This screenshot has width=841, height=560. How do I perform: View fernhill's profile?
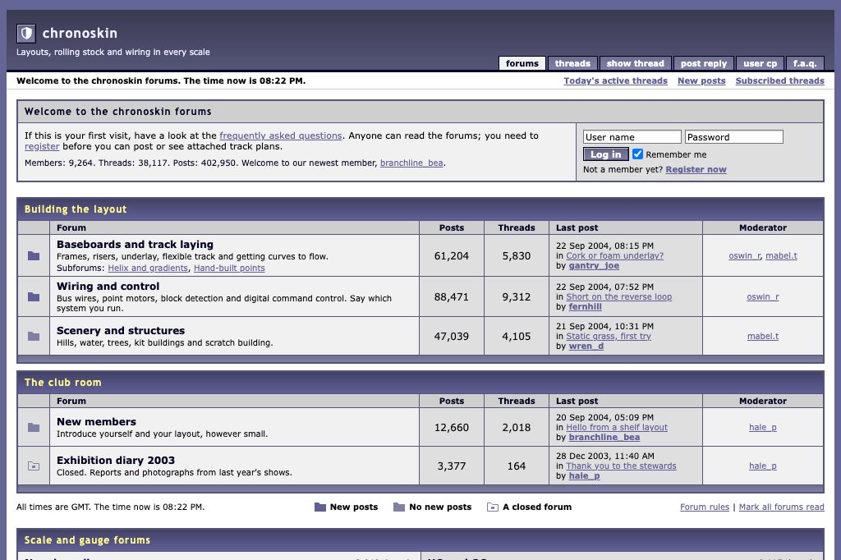pos(585,307)
